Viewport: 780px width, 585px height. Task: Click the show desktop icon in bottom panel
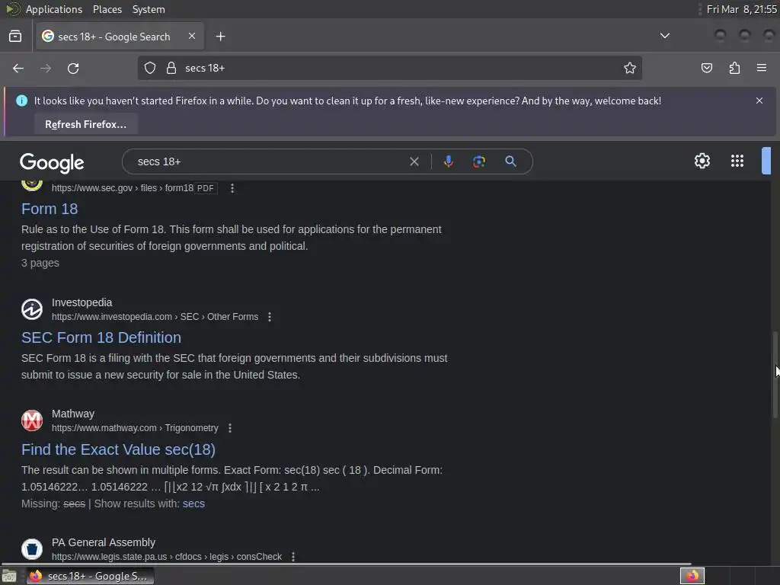click(x=9, y=577)
